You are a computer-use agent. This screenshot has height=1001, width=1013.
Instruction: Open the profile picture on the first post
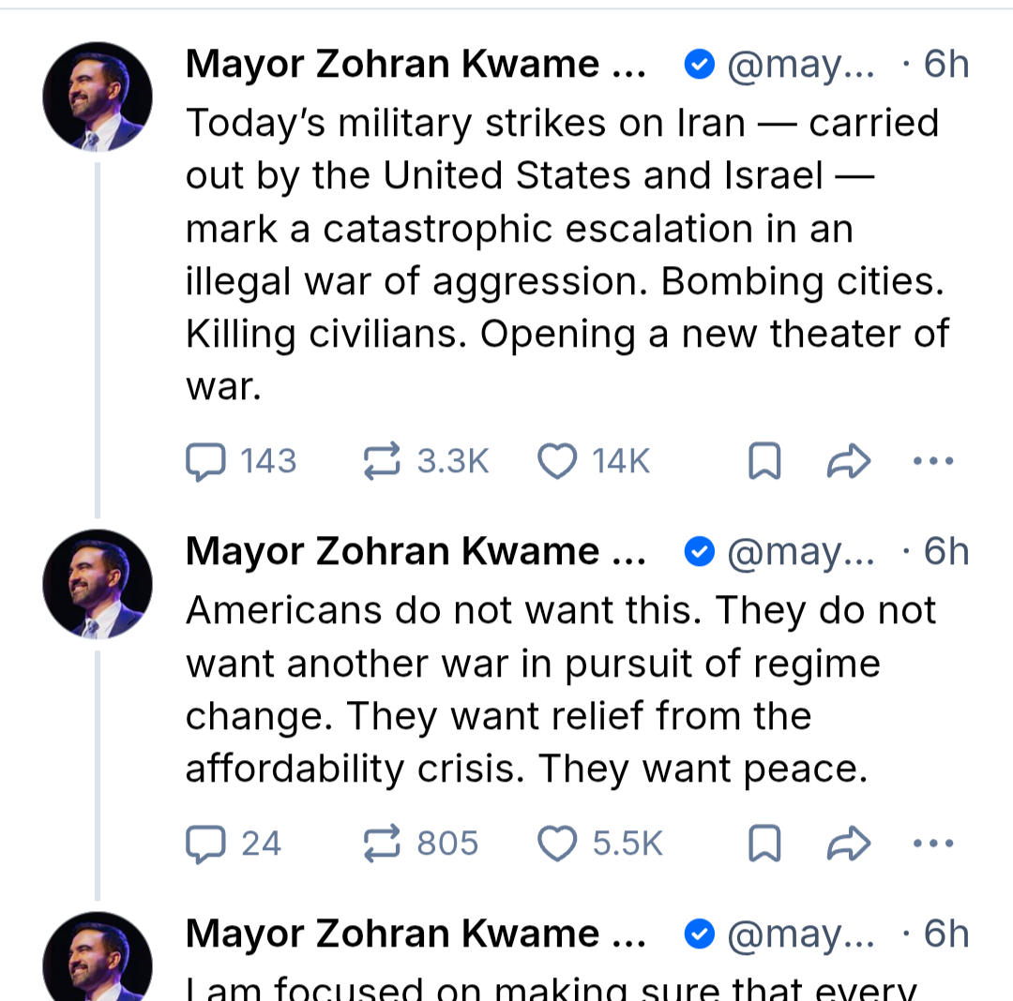pos(98,97)
